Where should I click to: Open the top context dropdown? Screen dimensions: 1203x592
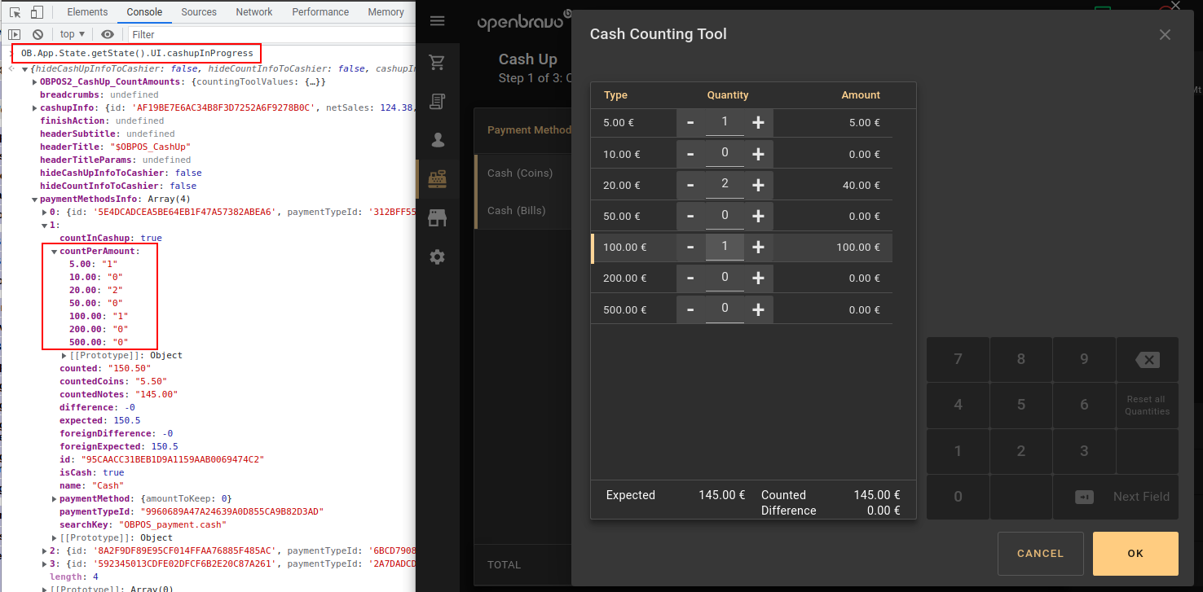pyautogui.click(x=73, y=34)
